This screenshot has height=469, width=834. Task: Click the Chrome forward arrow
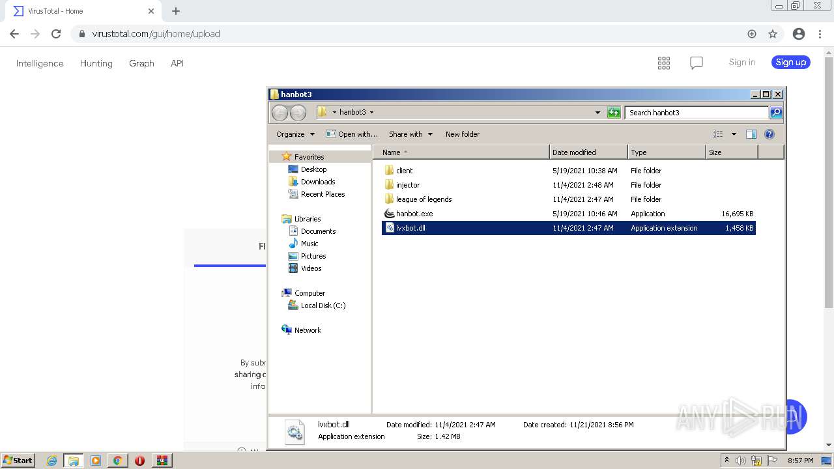[35, 34]
